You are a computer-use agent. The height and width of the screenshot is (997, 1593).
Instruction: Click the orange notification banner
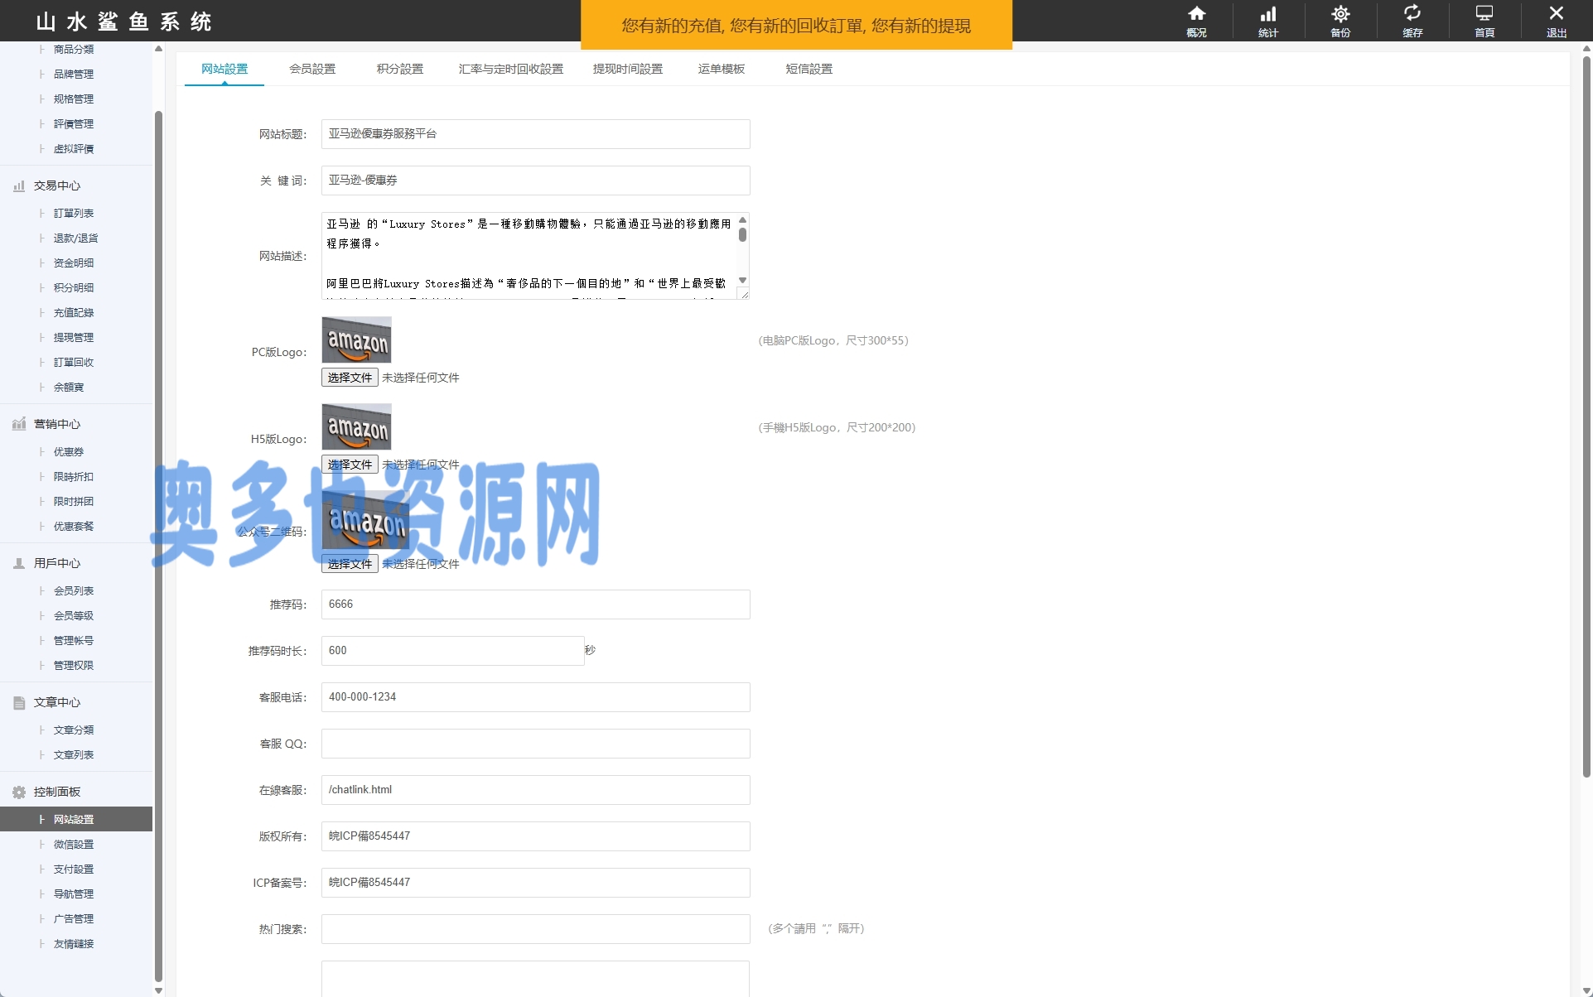[796, 26]
